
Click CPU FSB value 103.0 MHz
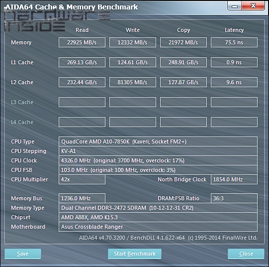tap(158, 170)
